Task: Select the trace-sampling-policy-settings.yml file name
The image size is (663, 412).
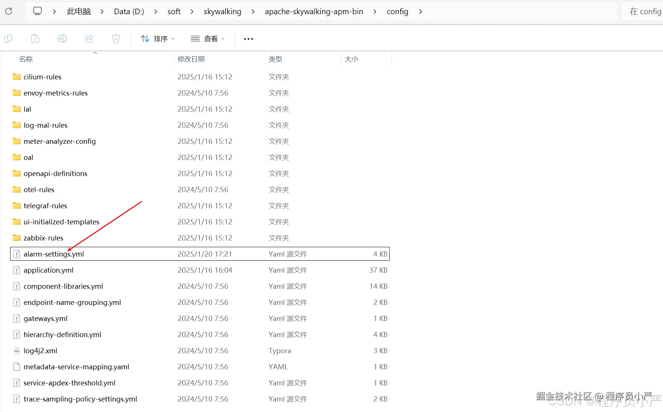Action: tap(80, 399)
